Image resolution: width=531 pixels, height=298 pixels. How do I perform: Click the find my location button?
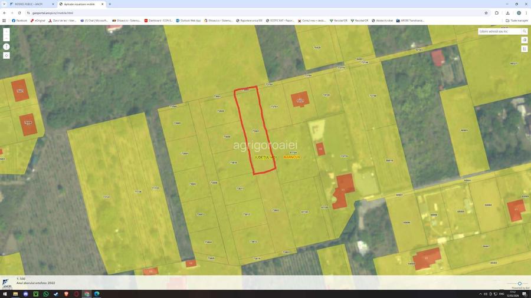point(6,55)
